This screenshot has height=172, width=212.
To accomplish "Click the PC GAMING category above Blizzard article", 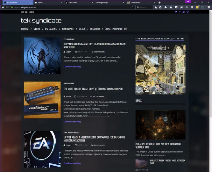I will pyautogui.click(x=69, y=39).
